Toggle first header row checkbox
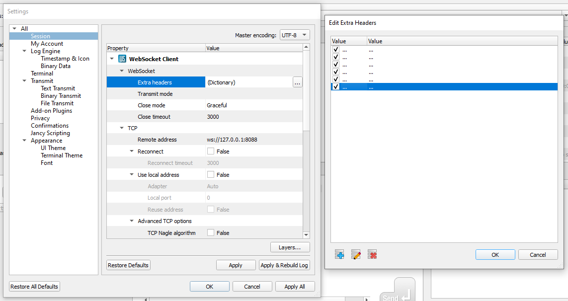This screenshot has height=301, width=568. tap(336, 50)
